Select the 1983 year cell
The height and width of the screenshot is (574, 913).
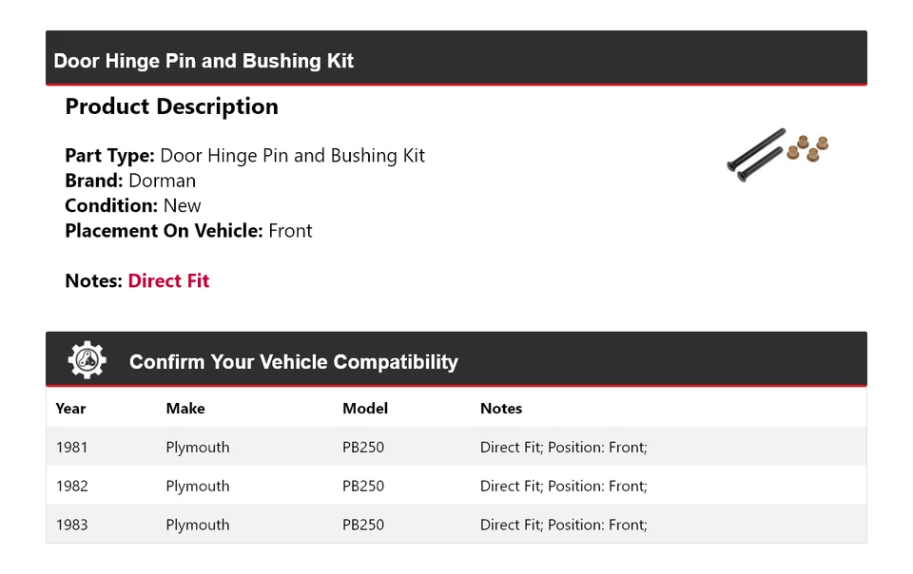tap(71, 525)
